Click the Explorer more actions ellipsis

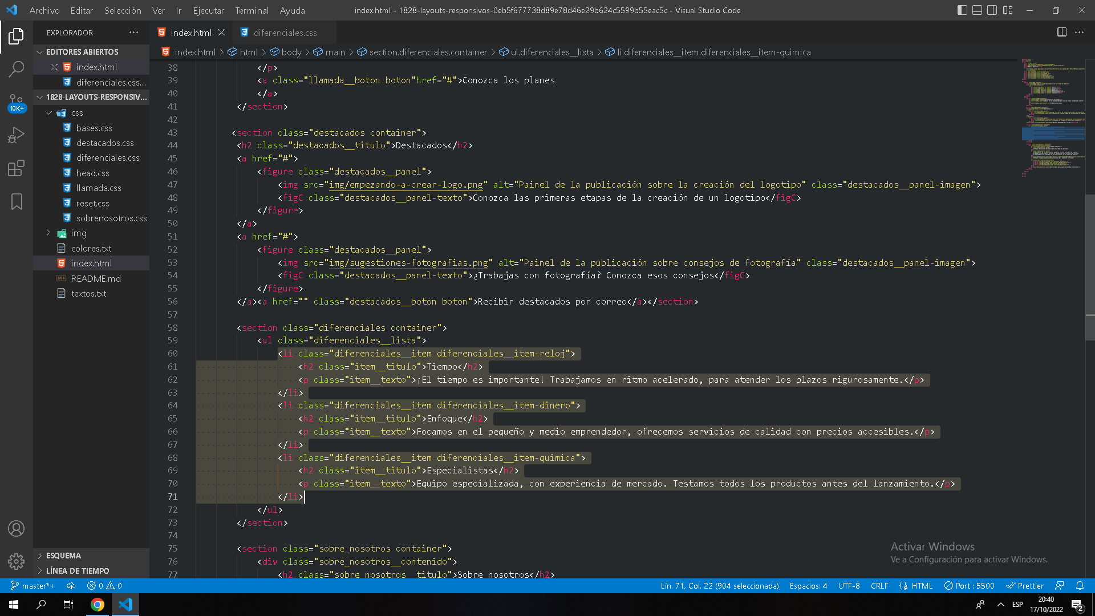click(133, 33)
